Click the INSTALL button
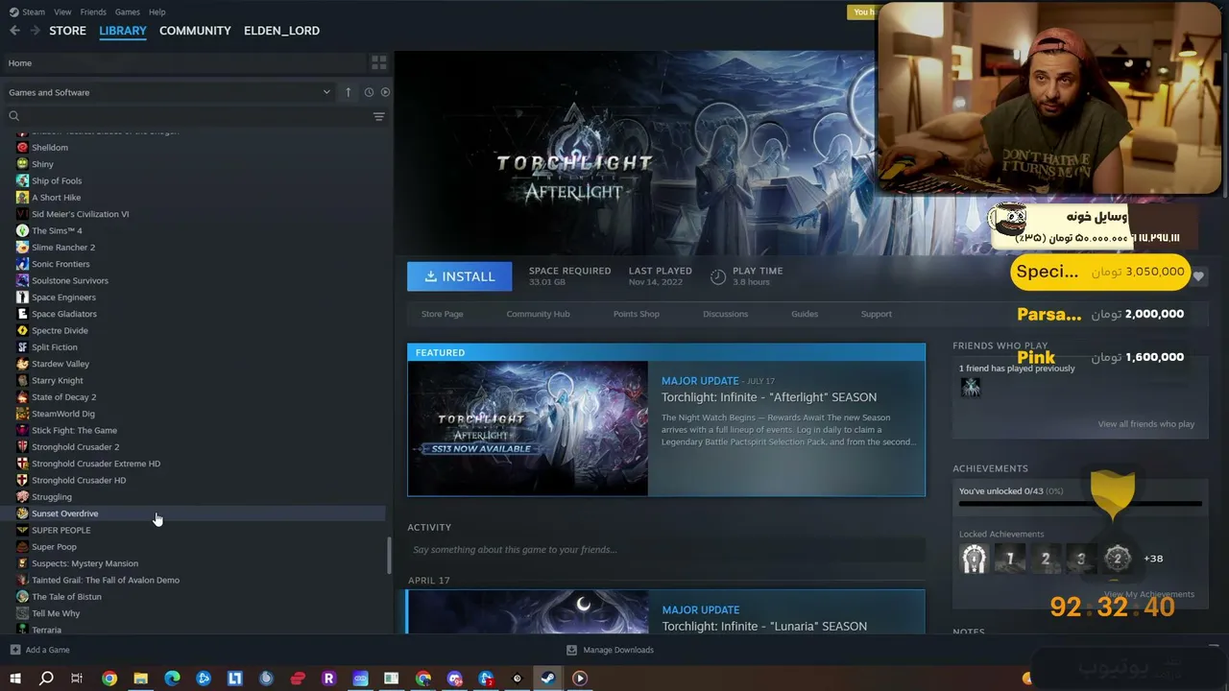The height and width of the screenshot is (691, 1229). coord(460,276)
